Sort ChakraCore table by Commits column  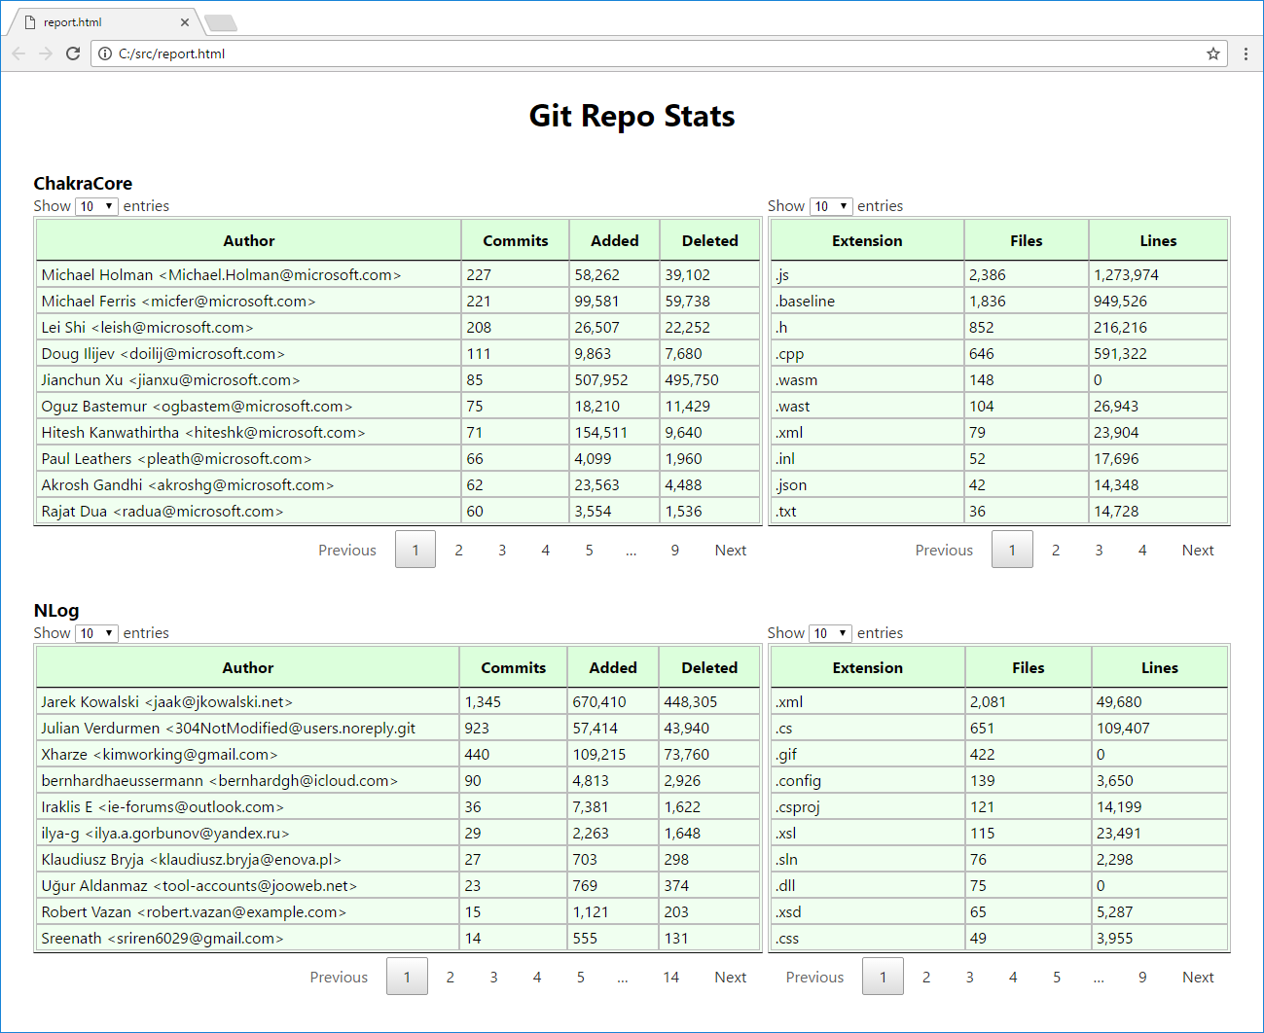coord(516,240)
